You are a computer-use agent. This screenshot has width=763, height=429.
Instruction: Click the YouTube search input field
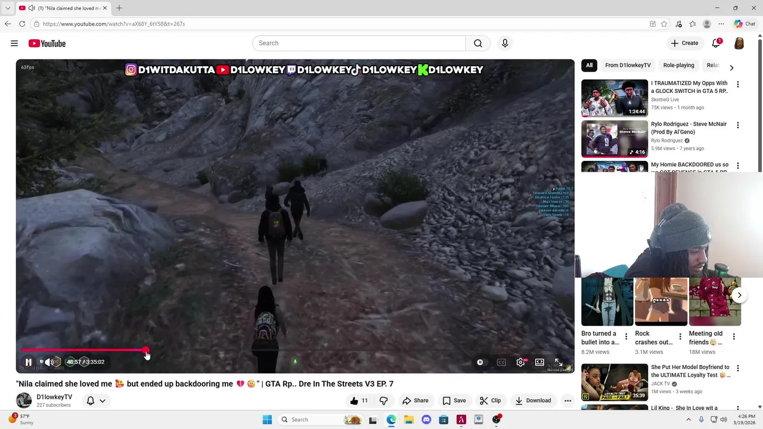[359, 43]
